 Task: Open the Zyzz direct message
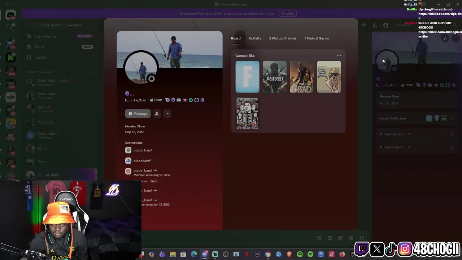click(60, 162)
